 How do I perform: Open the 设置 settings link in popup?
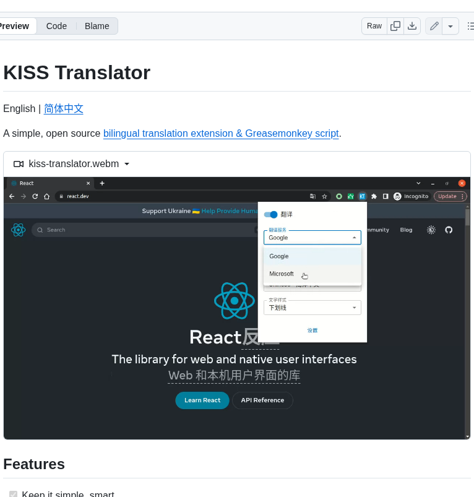312,331
